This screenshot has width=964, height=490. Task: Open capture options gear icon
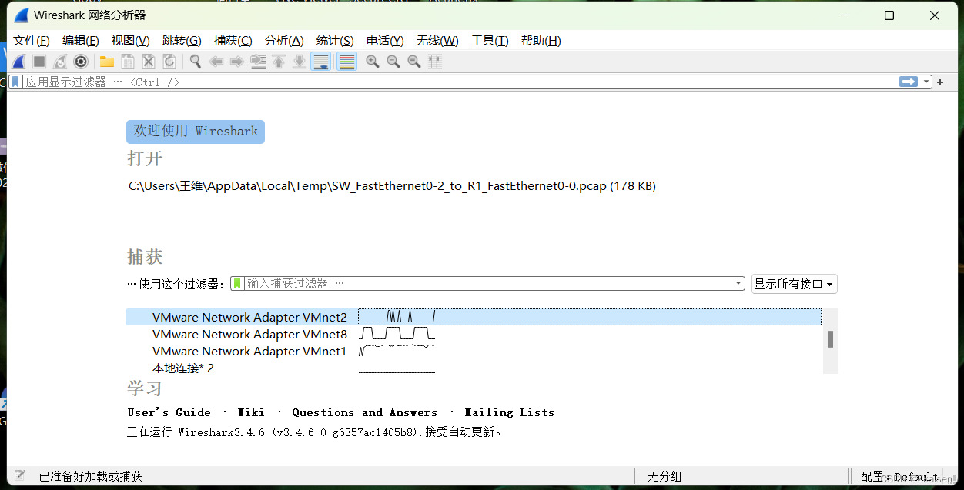[81, 62]
